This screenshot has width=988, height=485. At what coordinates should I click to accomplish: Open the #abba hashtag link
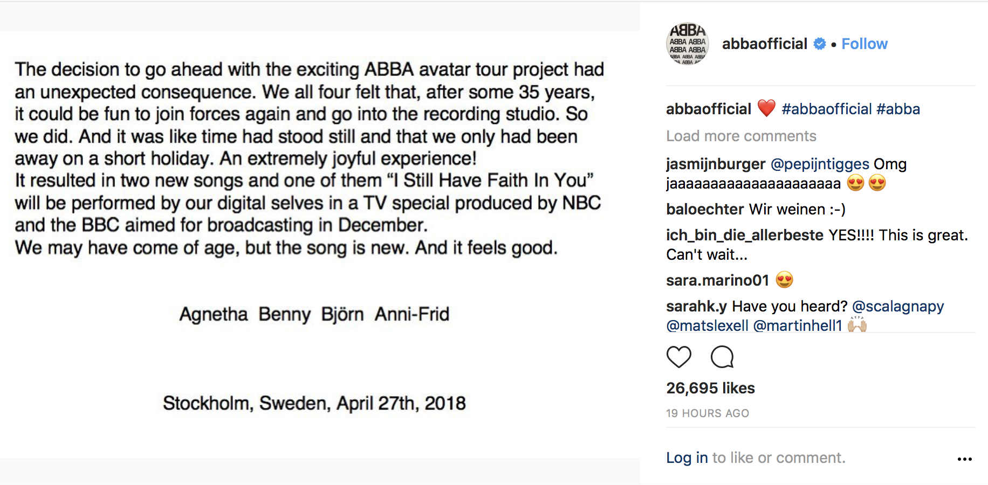click(x=898, y=109)
